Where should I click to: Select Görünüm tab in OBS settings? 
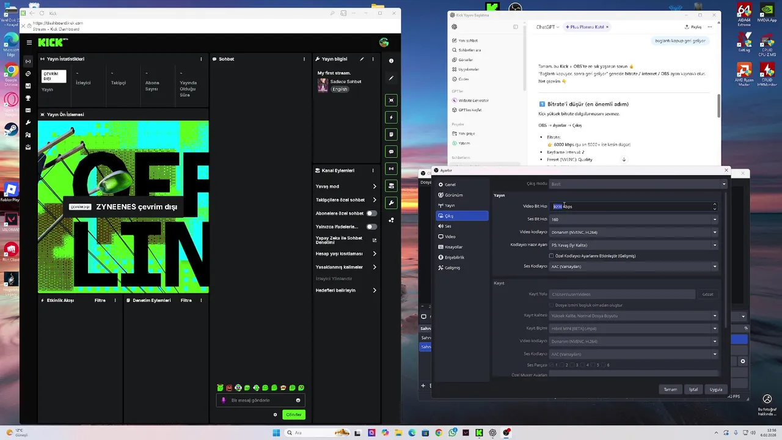point(462,195)
